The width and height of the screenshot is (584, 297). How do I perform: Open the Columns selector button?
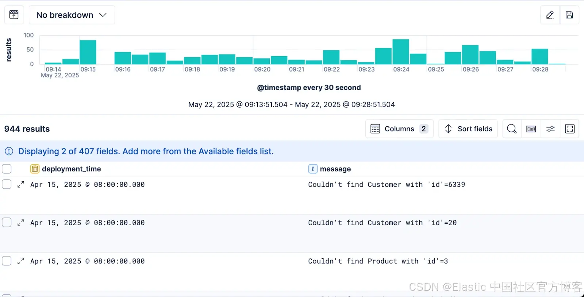(x=399, y=129)
